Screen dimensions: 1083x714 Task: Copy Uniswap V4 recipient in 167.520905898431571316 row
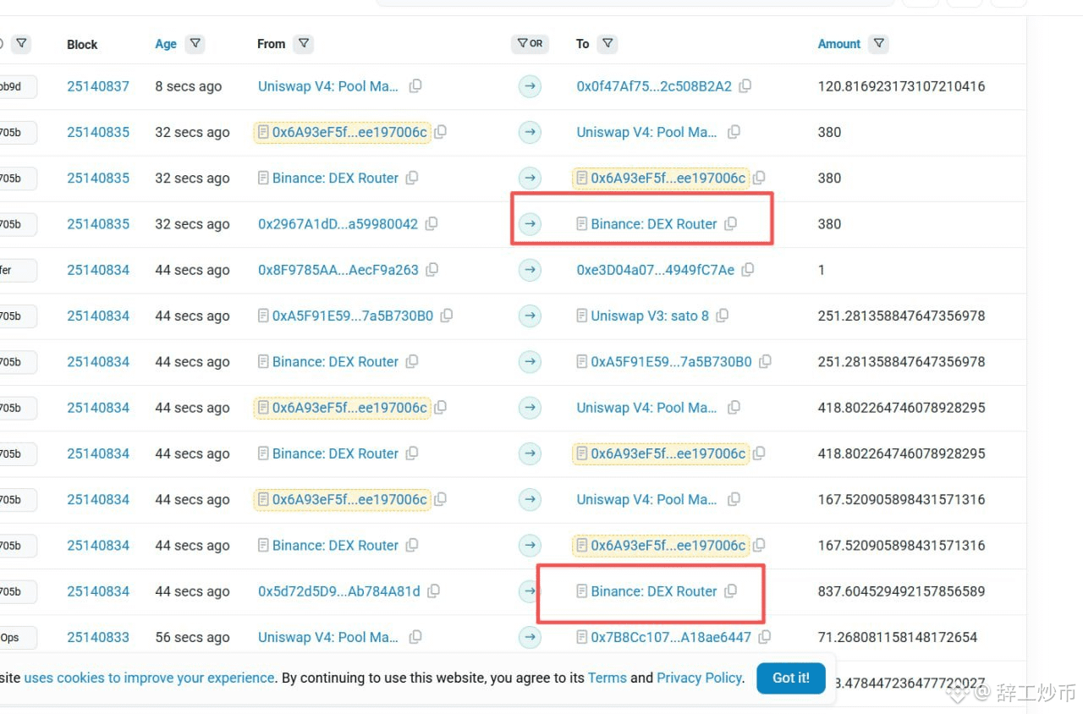(x=734, y=499)
